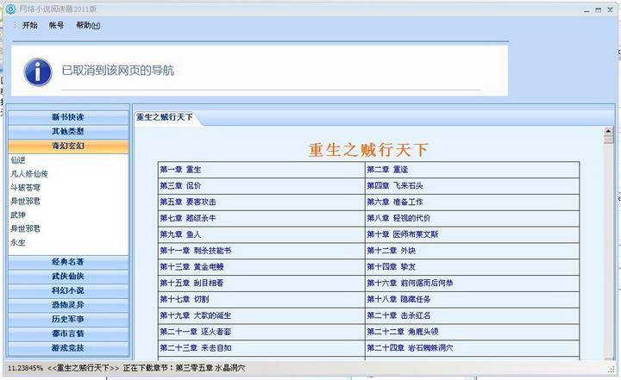Expand the 武侠仙侠 category

click(x=68, y=276)
